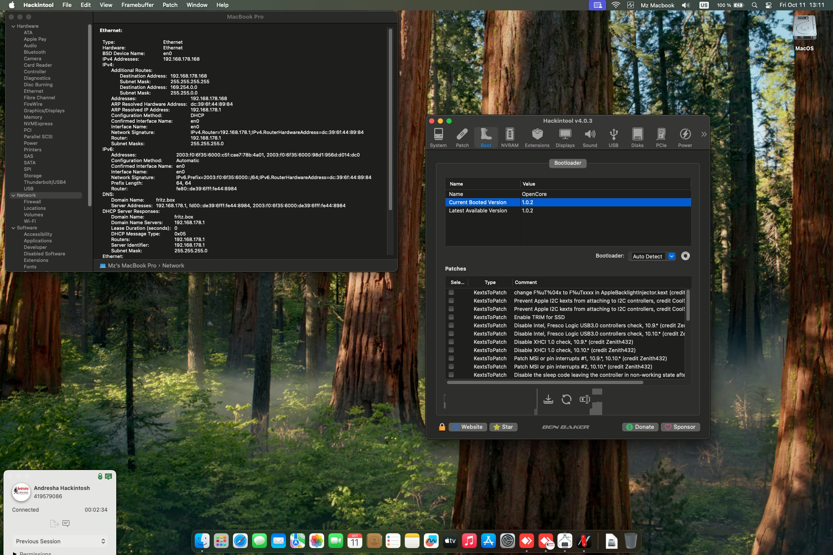Open the Sound section in Hackintool

[590, 138]
